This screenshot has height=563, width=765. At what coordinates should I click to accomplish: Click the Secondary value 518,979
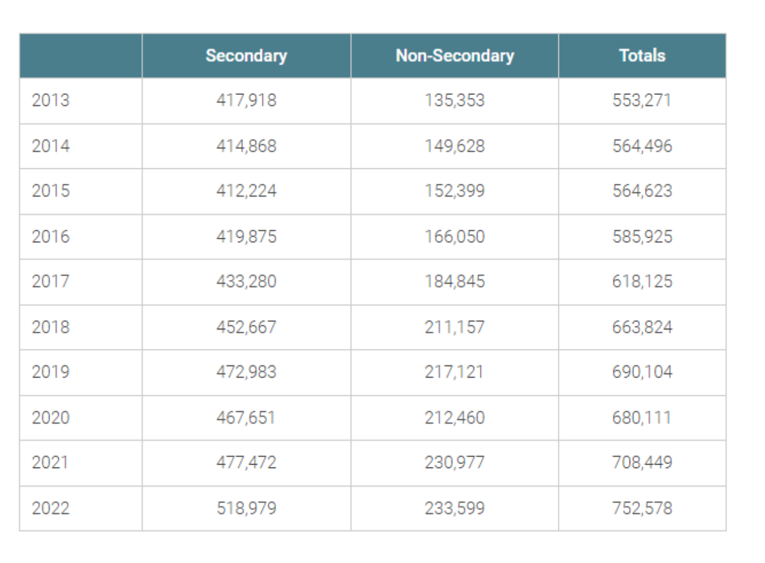(246, 508)
